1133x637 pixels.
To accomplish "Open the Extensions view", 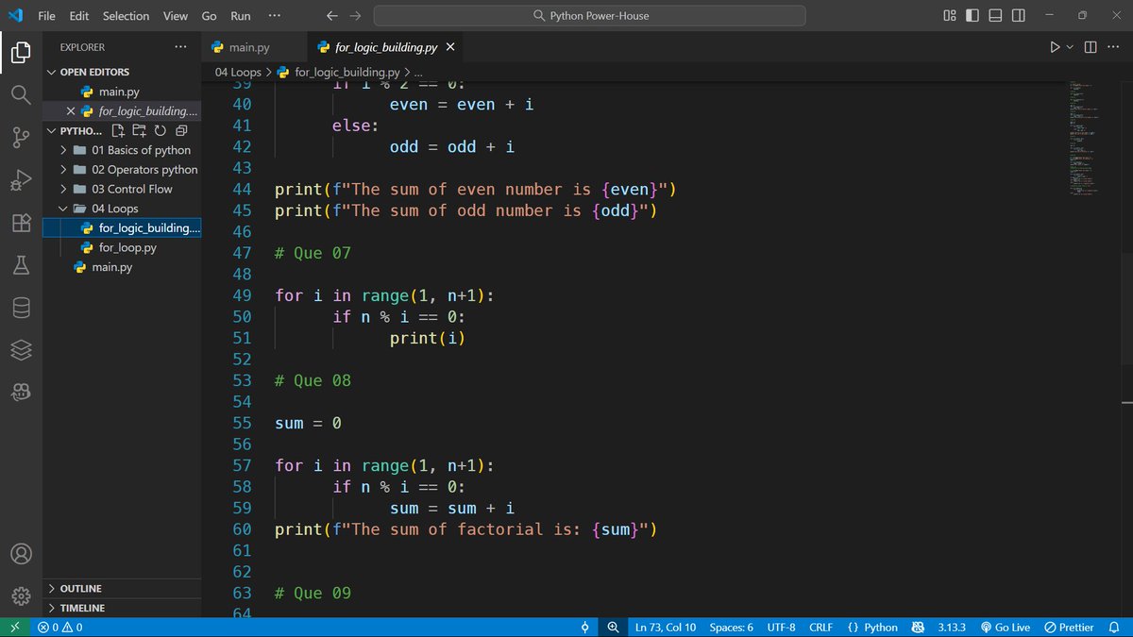I will [21, 223].
